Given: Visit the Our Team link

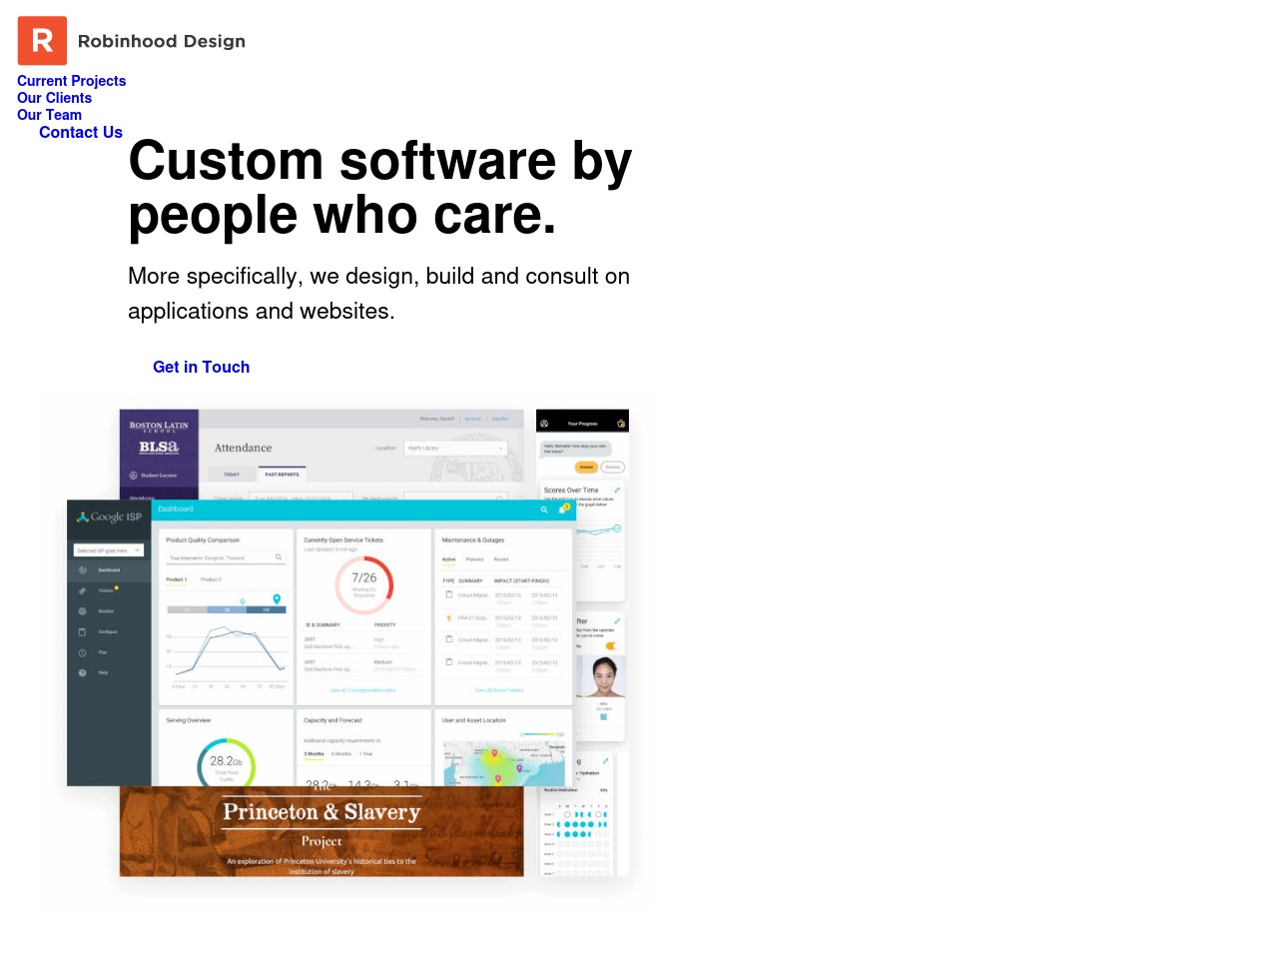Looking at the screenshot, I should [x=50, y=115].
